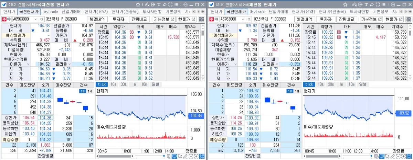Screen dimensions: 413x160
Task: Click the speech bubble chart icon in right window
Action: tap(381, 156)
